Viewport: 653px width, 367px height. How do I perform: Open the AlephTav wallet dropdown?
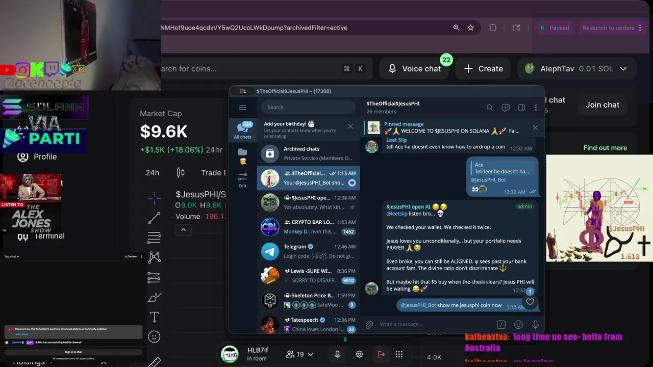click(576, 68)
